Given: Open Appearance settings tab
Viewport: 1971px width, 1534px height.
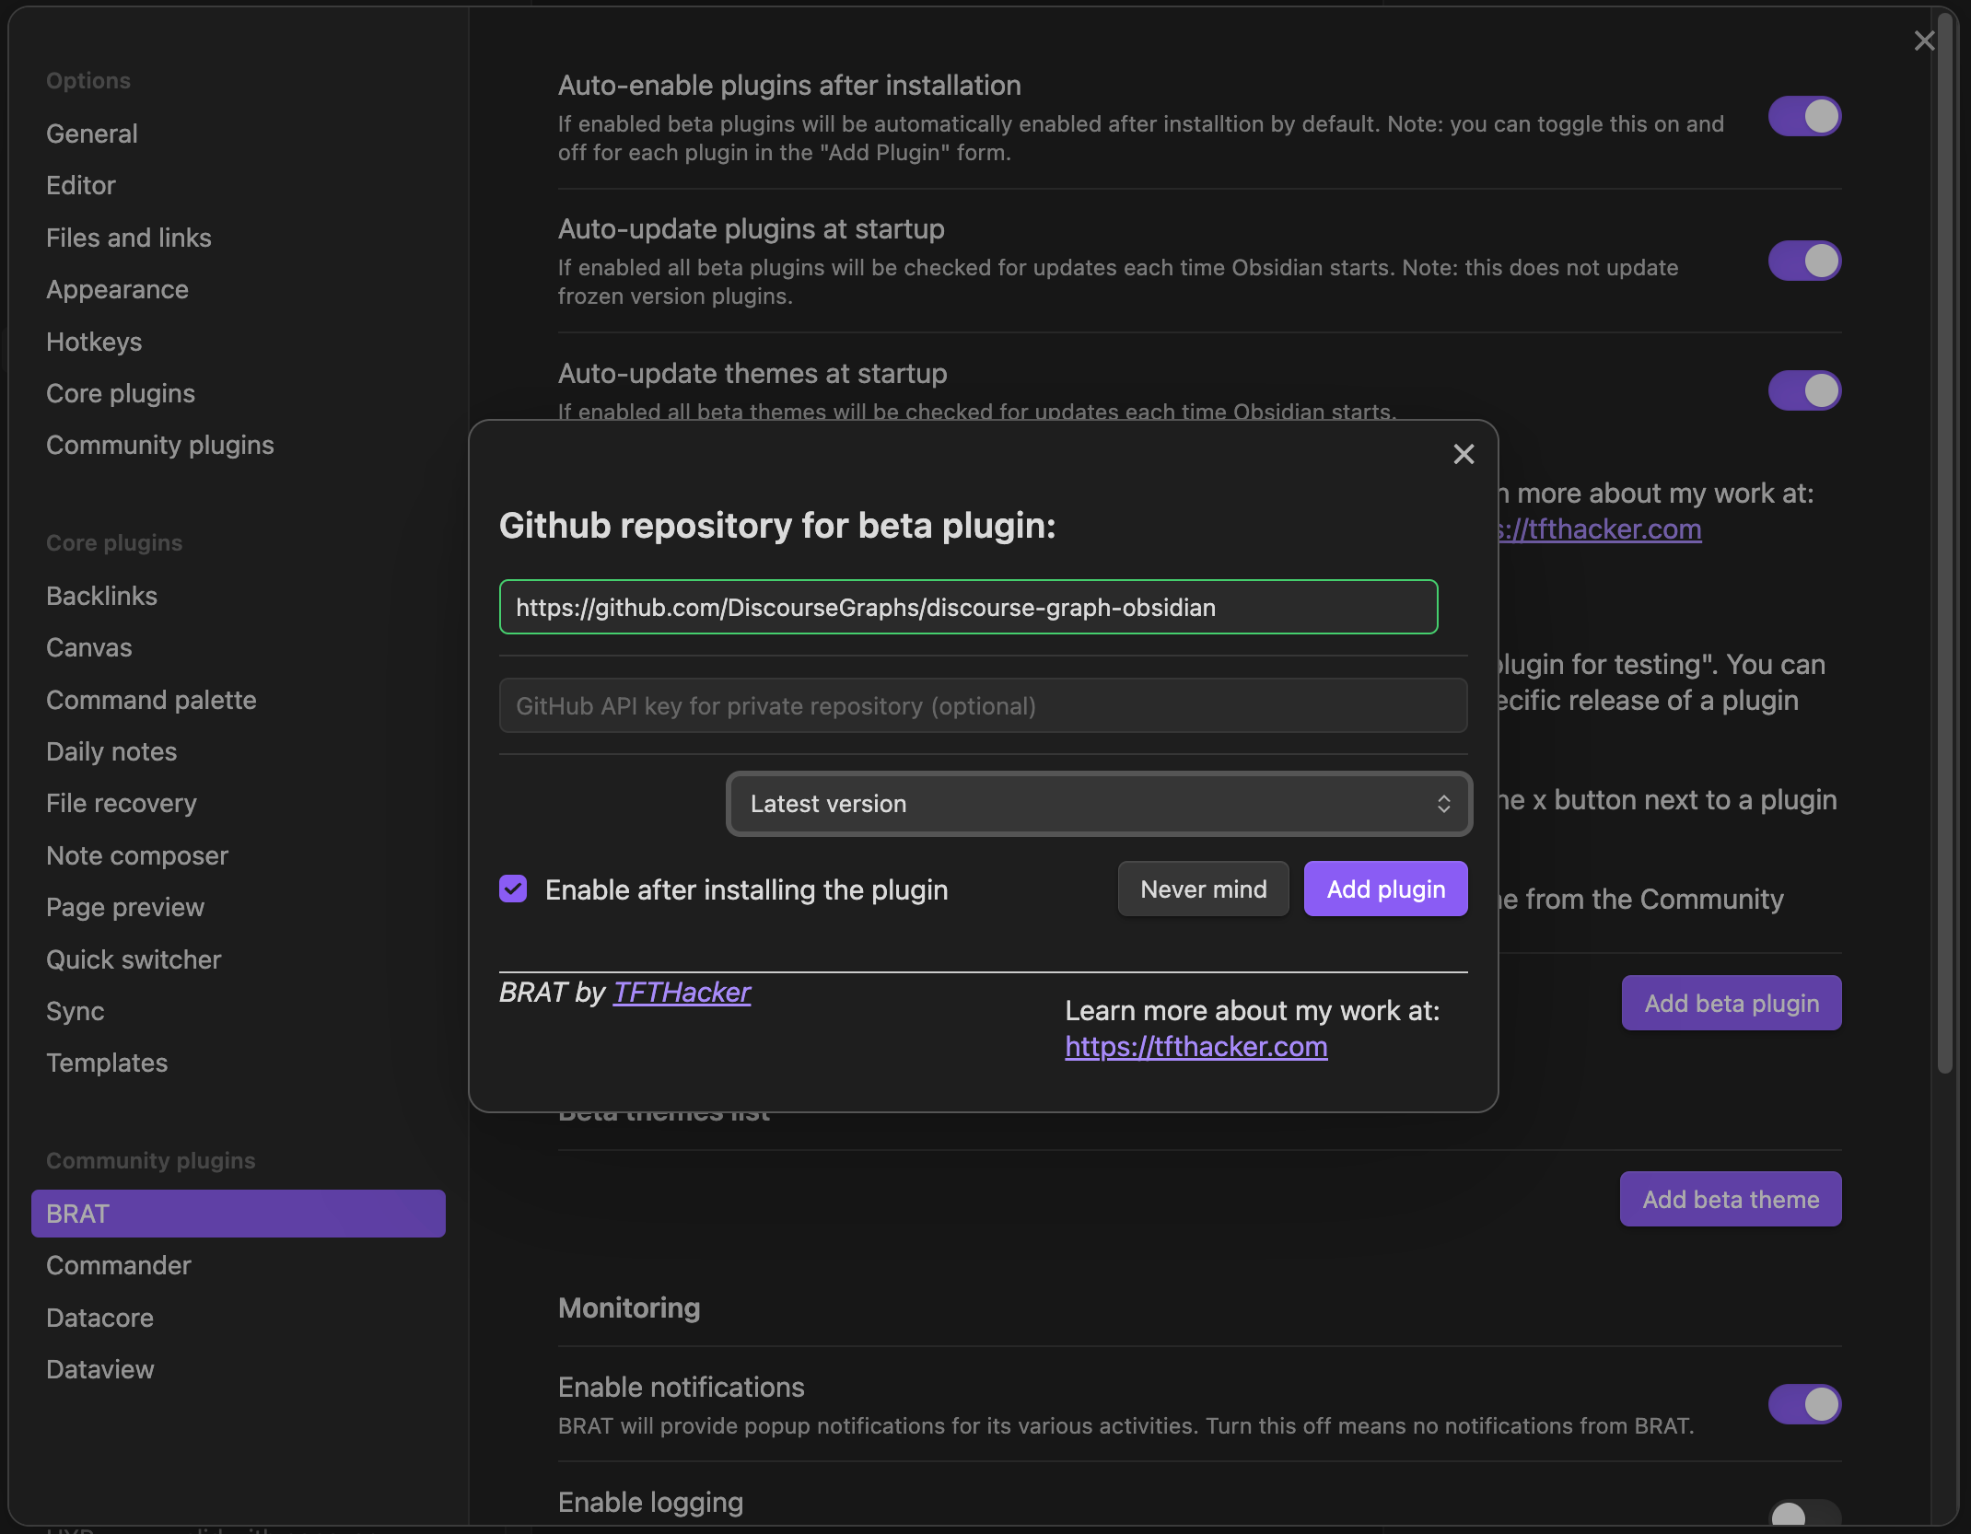Looking at the screenshot, I should point(117,289).
